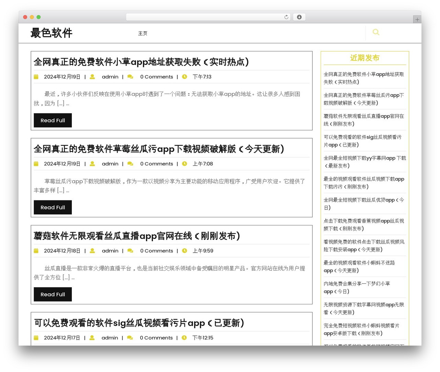Click the browser address bar
Viewport: 440px width, 372px height.
[x=208, y=17]
